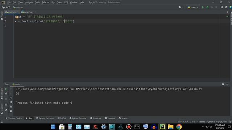232x130 pixels.
Task: Open Bookmarks tool window sidebar button
Action: [x=2, y=94]
